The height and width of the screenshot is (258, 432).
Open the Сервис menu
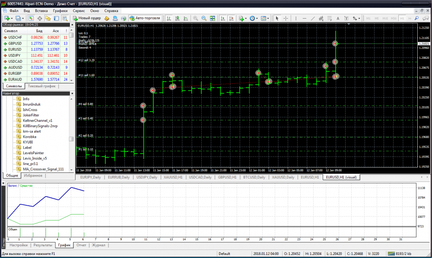pos(79,10)
